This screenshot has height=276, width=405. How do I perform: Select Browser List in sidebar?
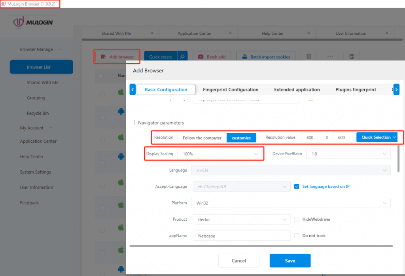tap(41, 67)
